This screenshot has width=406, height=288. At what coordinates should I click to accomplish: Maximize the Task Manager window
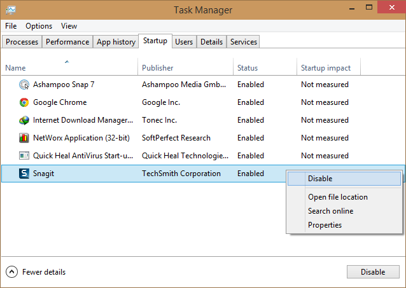coord(369,7)
